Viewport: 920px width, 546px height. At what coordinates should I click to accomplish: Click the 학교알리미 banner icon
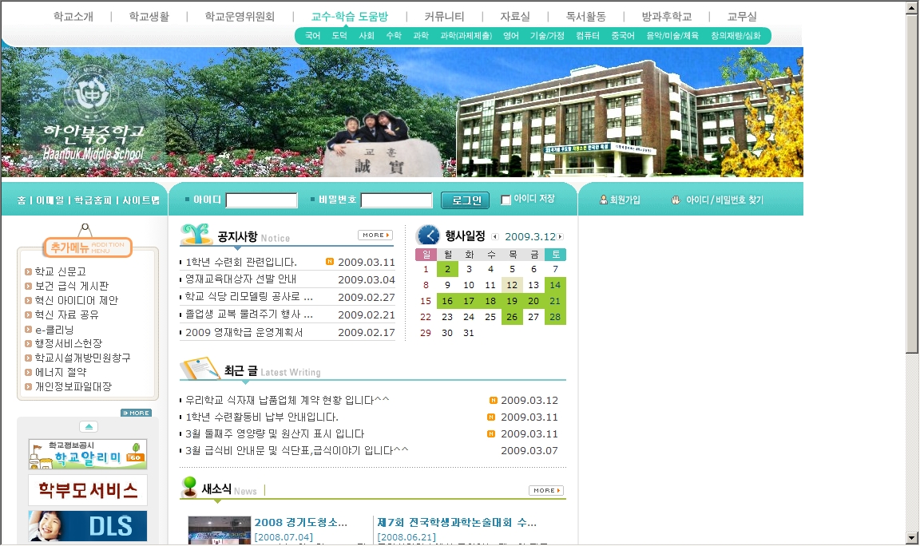click(88, 454)
